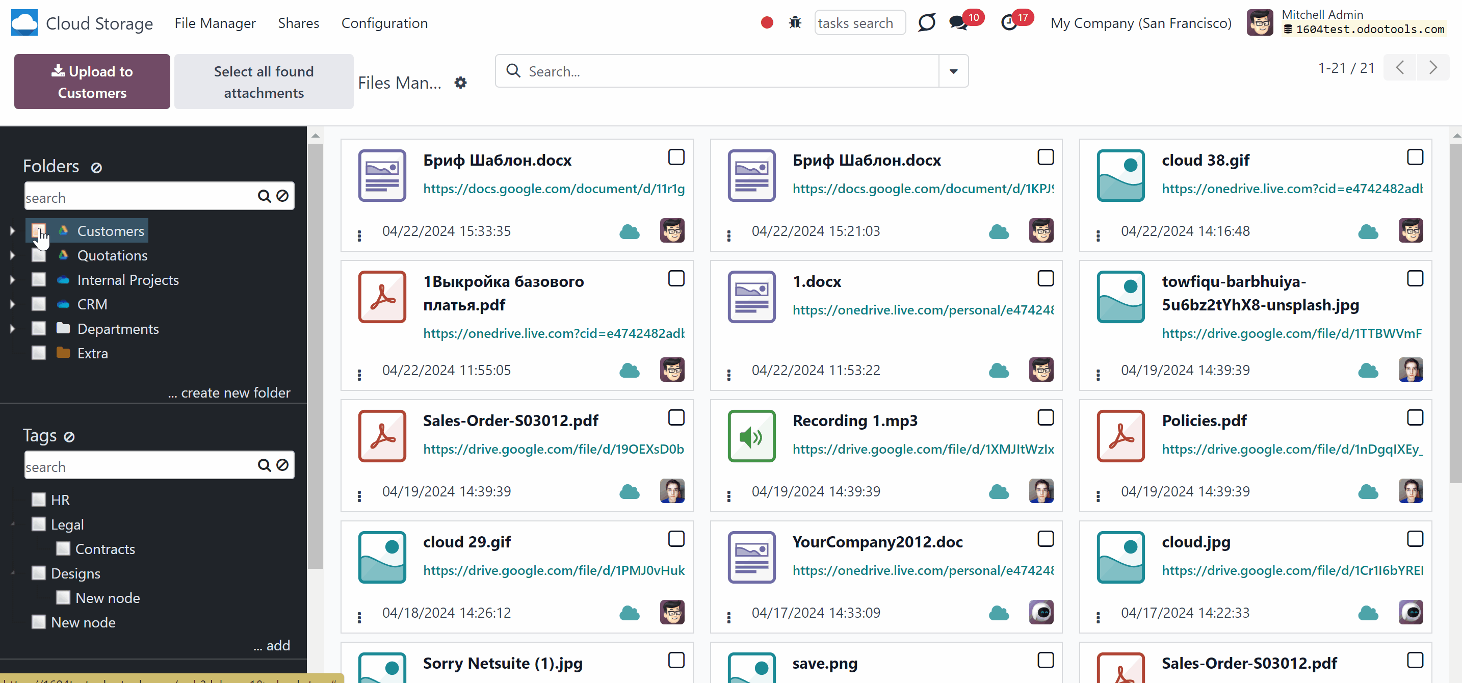Expand the Departments folder node
Image resolution: width=1462 pixels, height=683 pixels.
12,328
